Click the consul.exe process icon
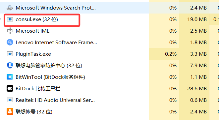The width and height of the screenshot is (219, 120). pyautogui.click(x=10, y=19)
